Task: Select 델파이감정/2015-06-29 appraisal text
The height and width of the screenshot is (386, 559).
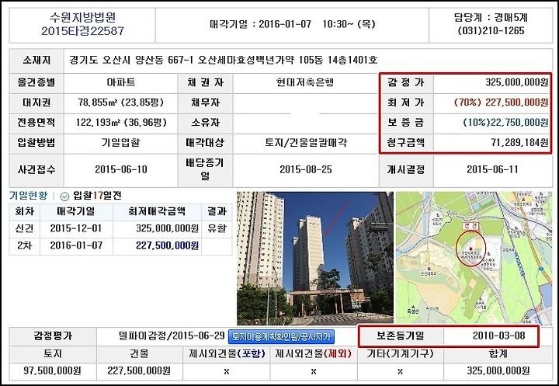Action: coord(172,336)
